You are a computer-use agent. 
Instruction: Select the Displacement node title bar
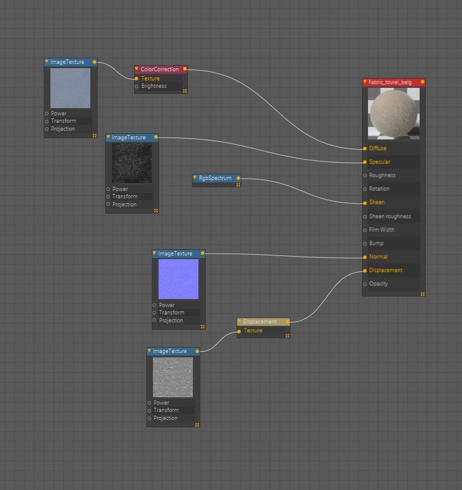(263, 322)
